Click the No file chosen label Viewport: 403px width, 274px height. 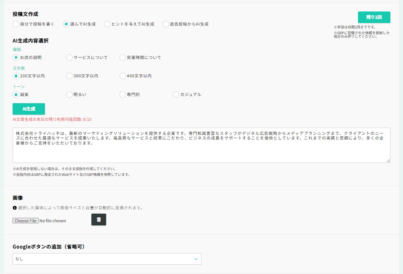[x=53, y=221]
